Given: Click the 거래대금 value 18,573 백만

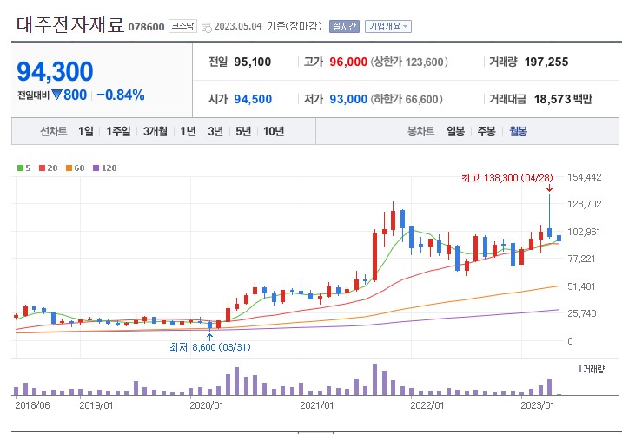Looking at the screenshot, I should [x=563, y=99].
